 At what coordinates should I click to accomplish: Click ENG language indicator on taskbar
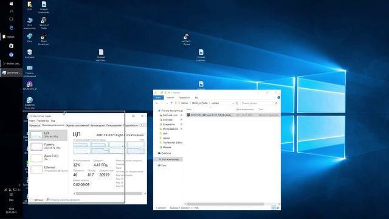pyautogui.click(x=11, y=200)
